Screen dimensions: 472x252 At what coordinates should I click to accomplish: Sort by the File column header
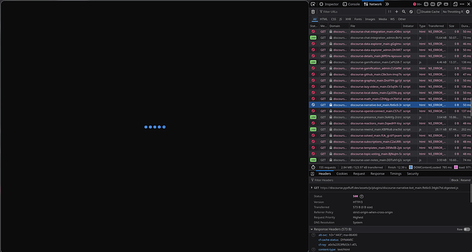(376, 26)
